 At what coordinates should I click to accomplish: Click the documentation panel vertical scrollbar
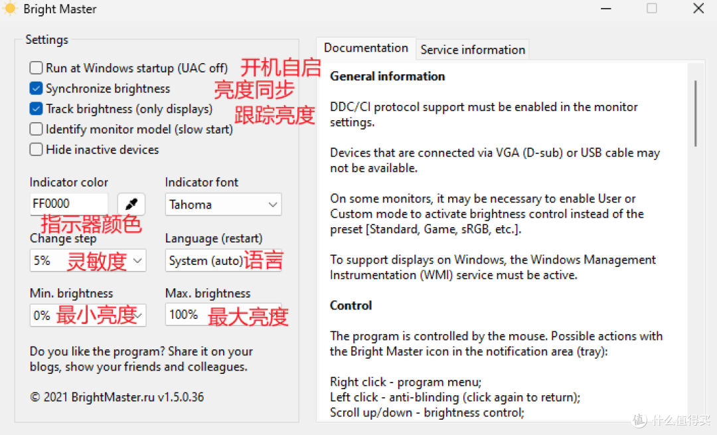pos(696,114)
